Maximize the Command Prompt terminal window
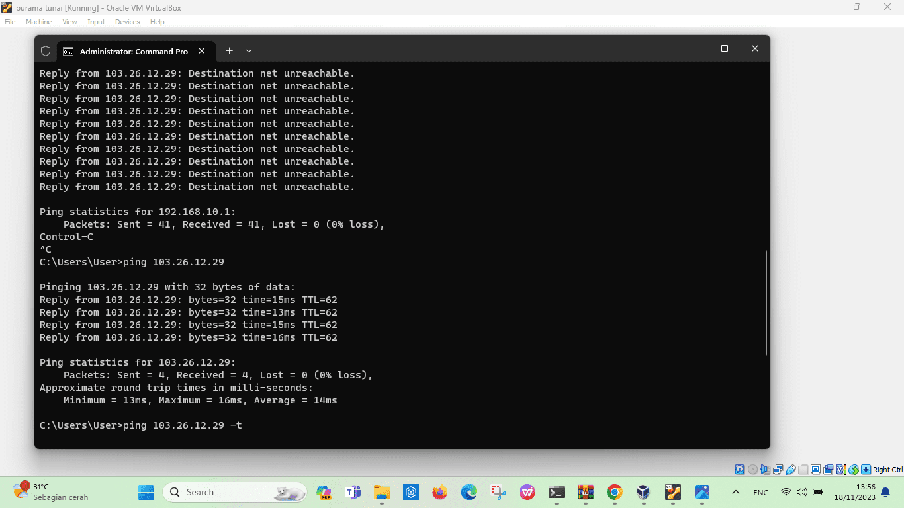Screen dimensions: 904x508 [x=725, y=48]
